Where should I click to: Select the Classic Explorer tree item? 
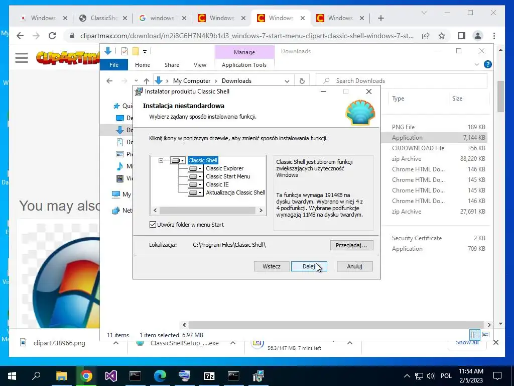click(x=224, y=168)
